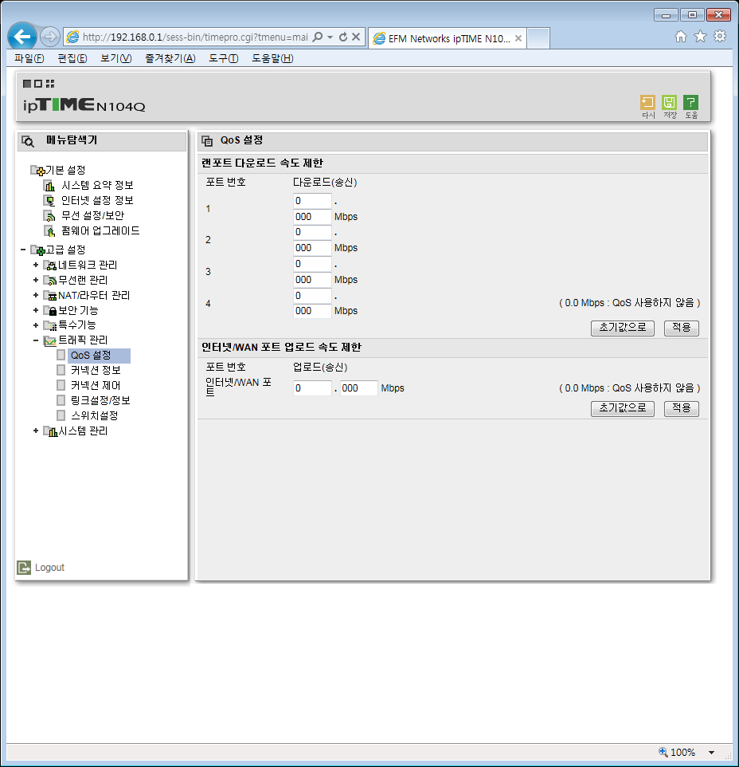
Task: Click WAN upload decimal 000 field
Action: point(358,388)
